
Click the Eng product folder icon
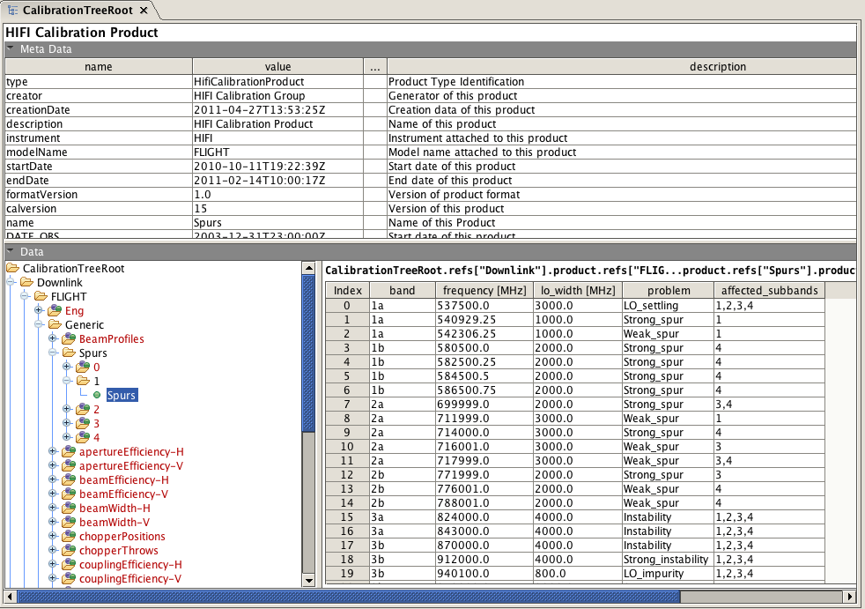tap(55, 310)
